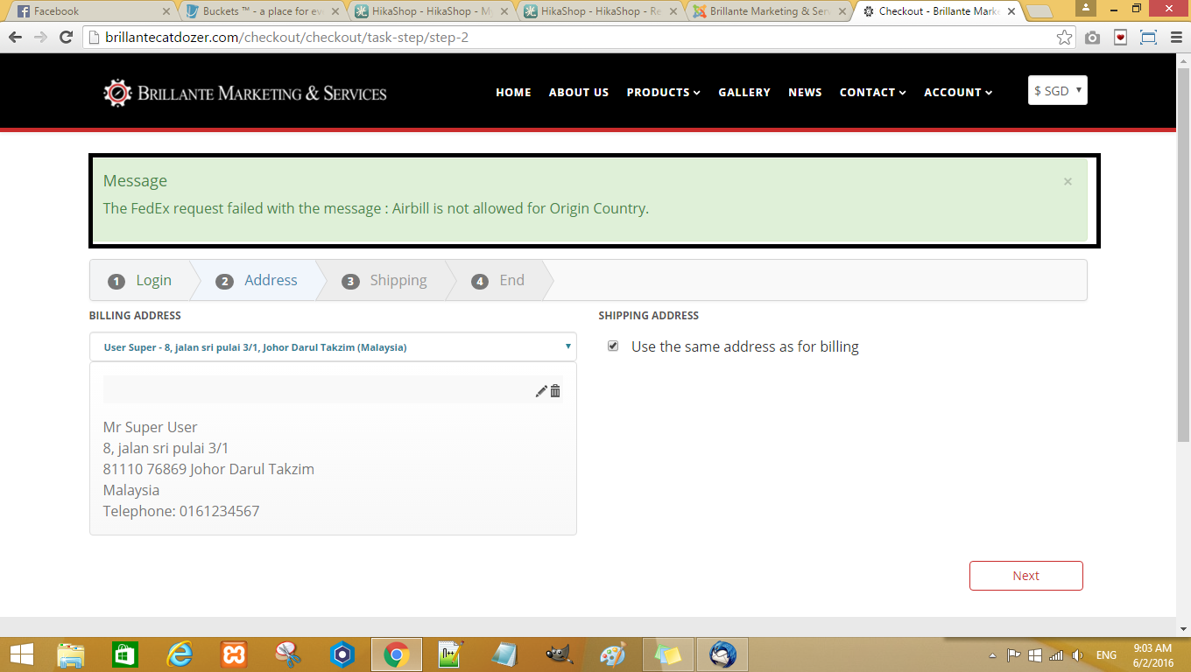Expand the Products menu

(664, 92)
